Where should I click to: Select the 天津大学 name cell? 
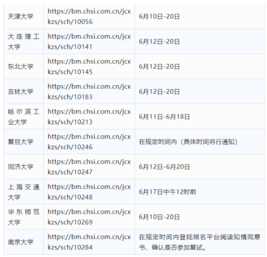coord(24,17)
